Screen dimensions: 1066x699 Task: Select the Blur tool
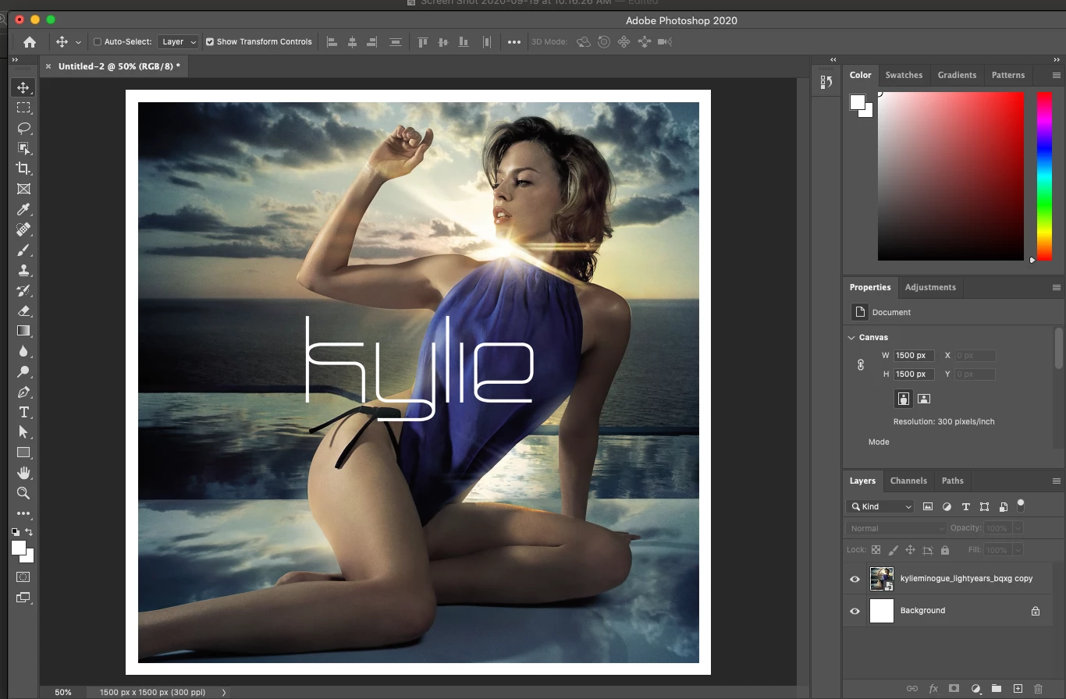click(x=23, y=351)
